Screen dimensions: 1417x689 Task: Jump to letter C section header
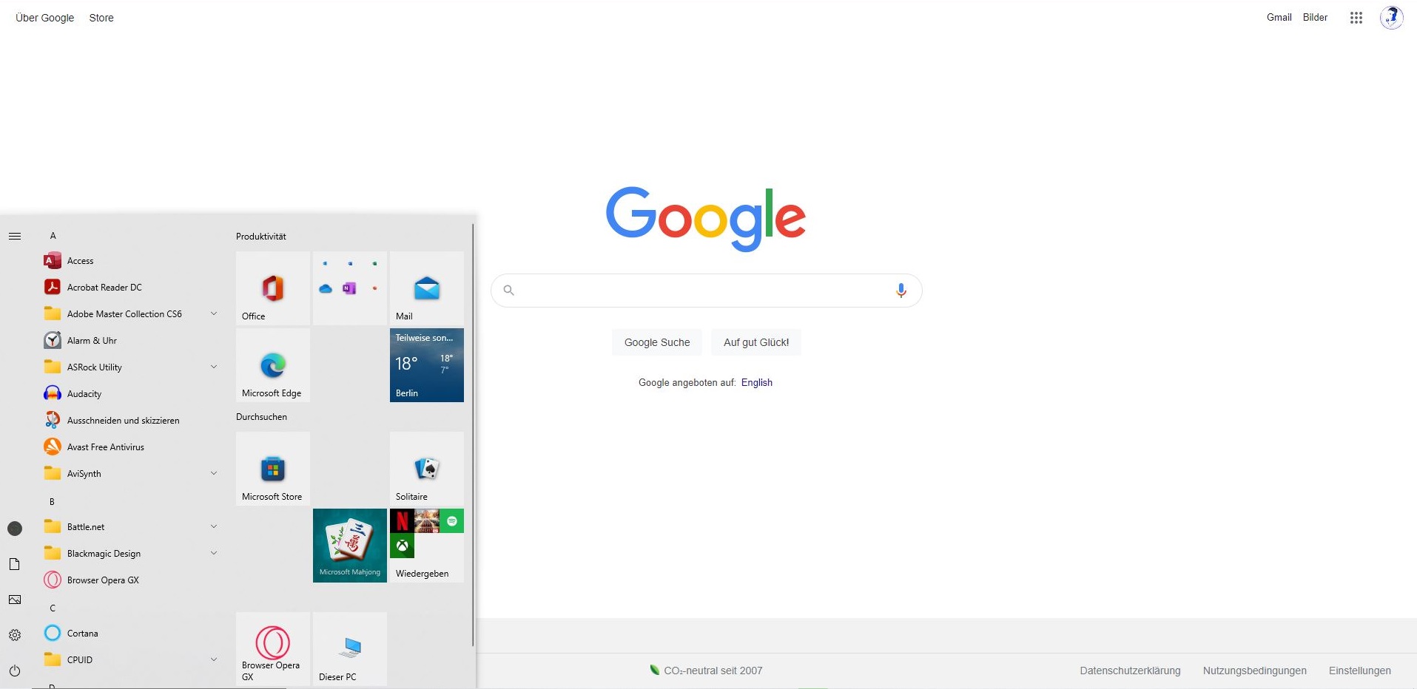53,608
